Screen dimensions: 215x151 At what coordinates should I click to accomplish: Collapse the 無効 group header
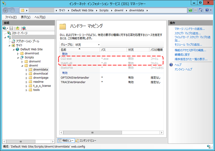coord(64,54)
